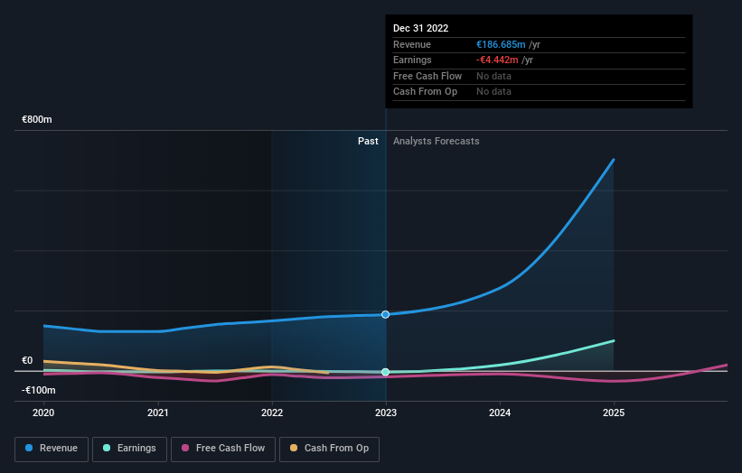Viewport: 742px width, 473px height.
Task: Click the Dec 31 2022 tooltip date
Action: 420,28
